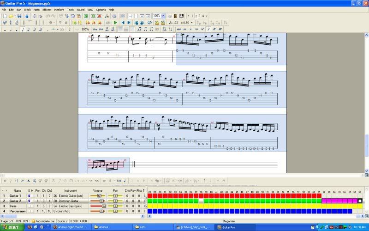369x231 pixels.
Task: Click the tempo 172 note icon
Action: 171,22
